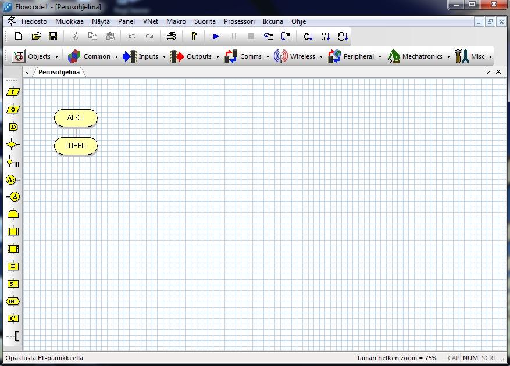The width and height of the screenshot is (510, 366).
Task: Open the Suorita menu
Action: pos(205,21)
